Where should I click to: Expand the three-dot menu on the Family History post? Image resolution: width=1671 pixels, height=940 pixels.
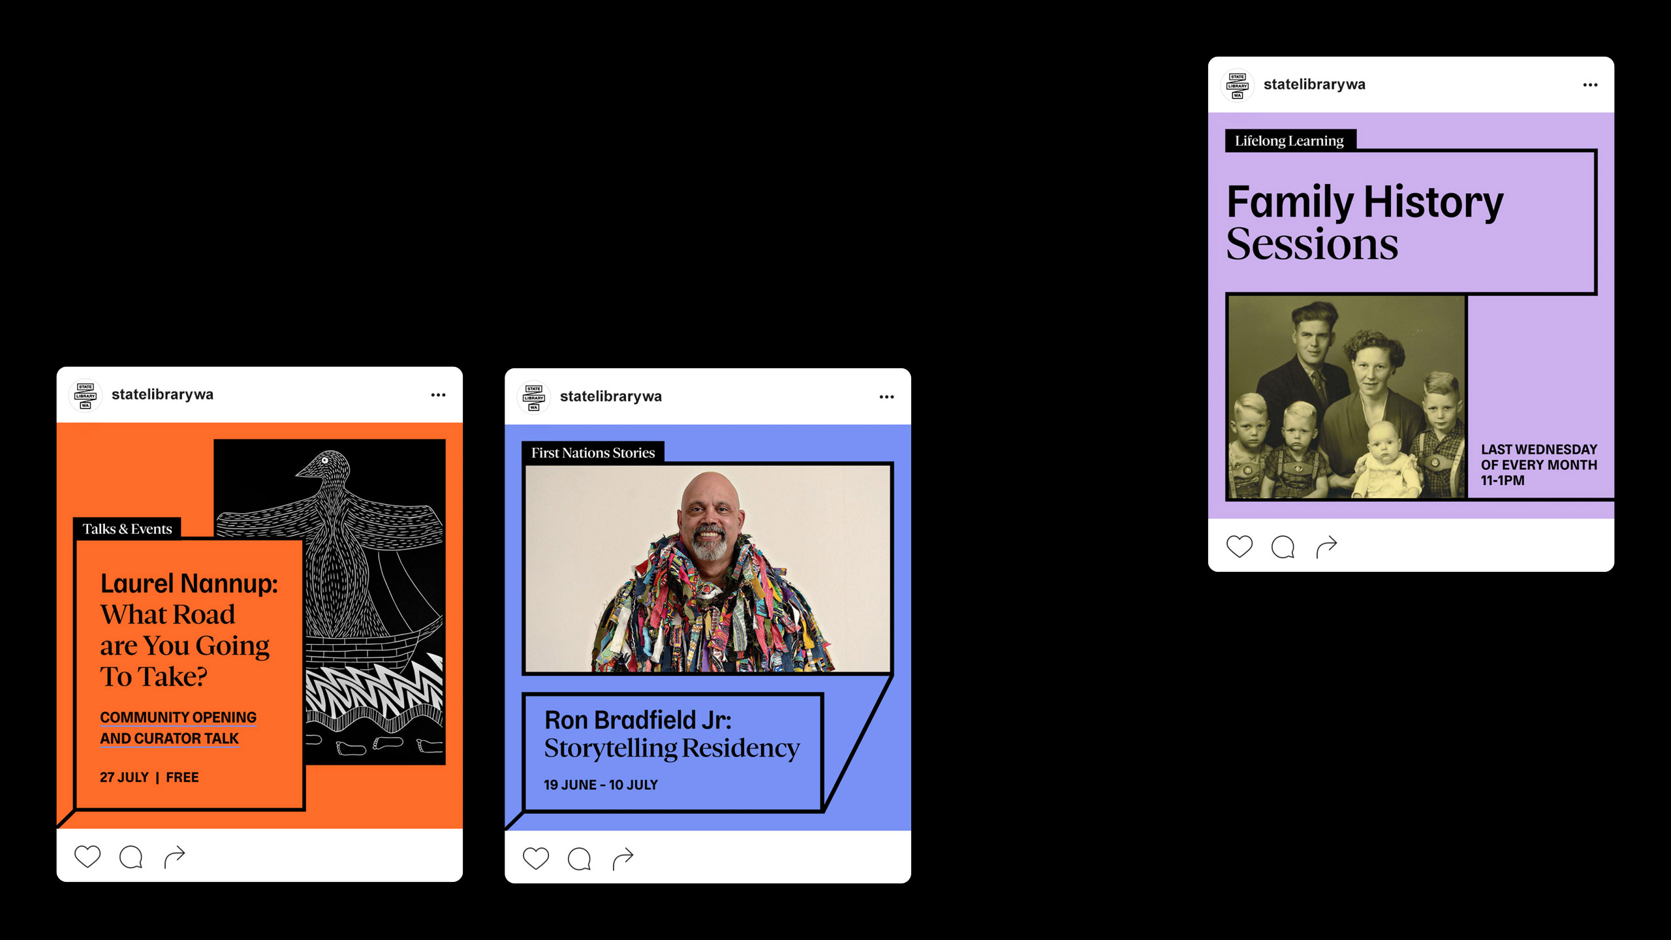(x=1590, y=85)
